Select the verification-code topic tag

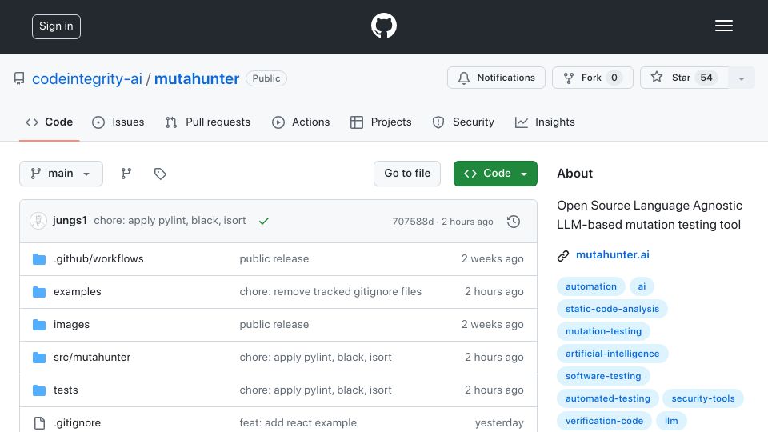[605, 422]
